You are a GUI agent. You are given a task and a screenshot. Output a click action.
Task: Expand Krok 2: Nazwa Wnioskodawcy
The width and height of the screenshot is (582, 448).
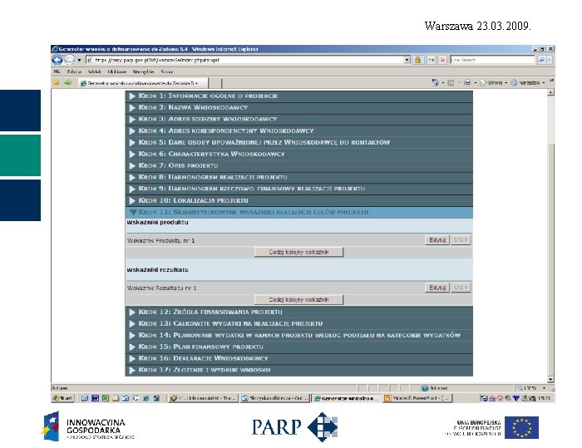point(298,108)
